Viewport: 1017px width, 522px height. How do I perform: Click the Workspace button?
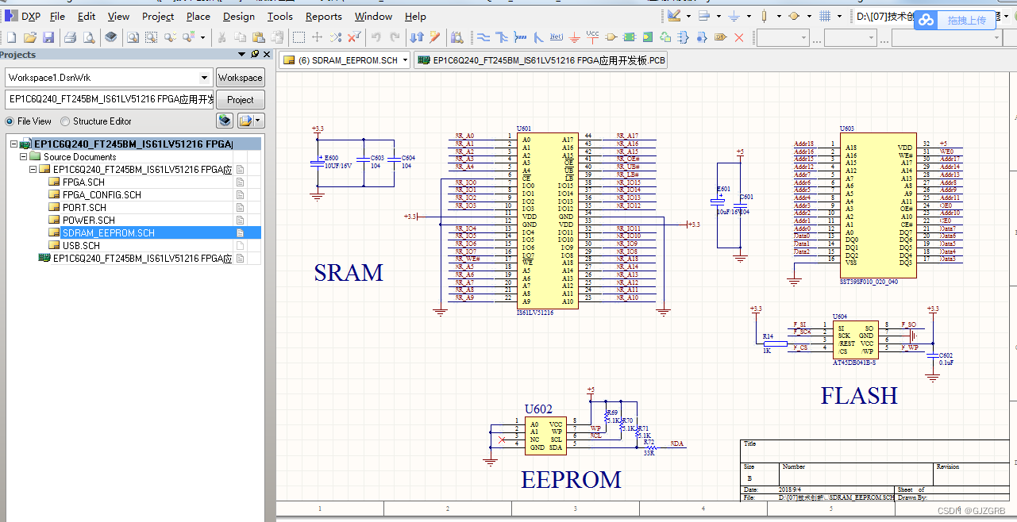pos(240,77)
